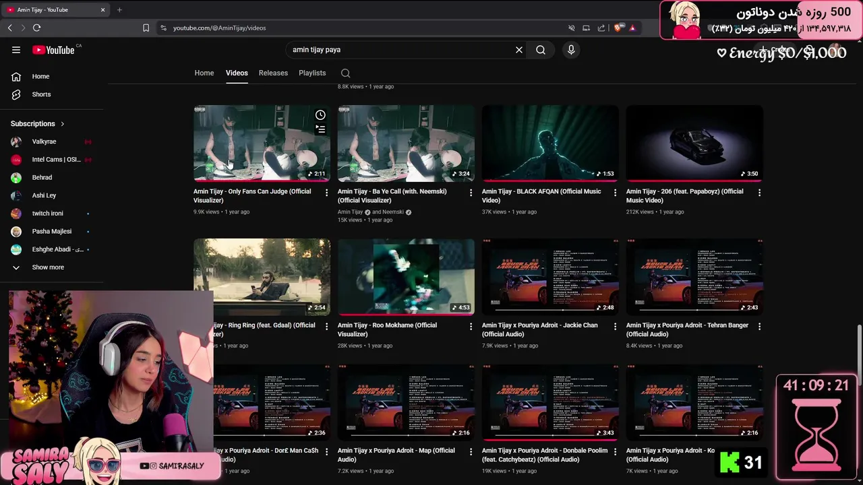The width and height of the screenshot is (863, 485).
Task: Open Neemski channel link under Ba Ye Call
Action: (x=393, y=212)
